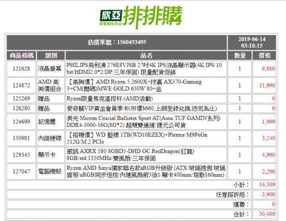Click the 任意搭折抵 label
The width and height of the screenshot is (286, 221).
click(x=232, y=194)
